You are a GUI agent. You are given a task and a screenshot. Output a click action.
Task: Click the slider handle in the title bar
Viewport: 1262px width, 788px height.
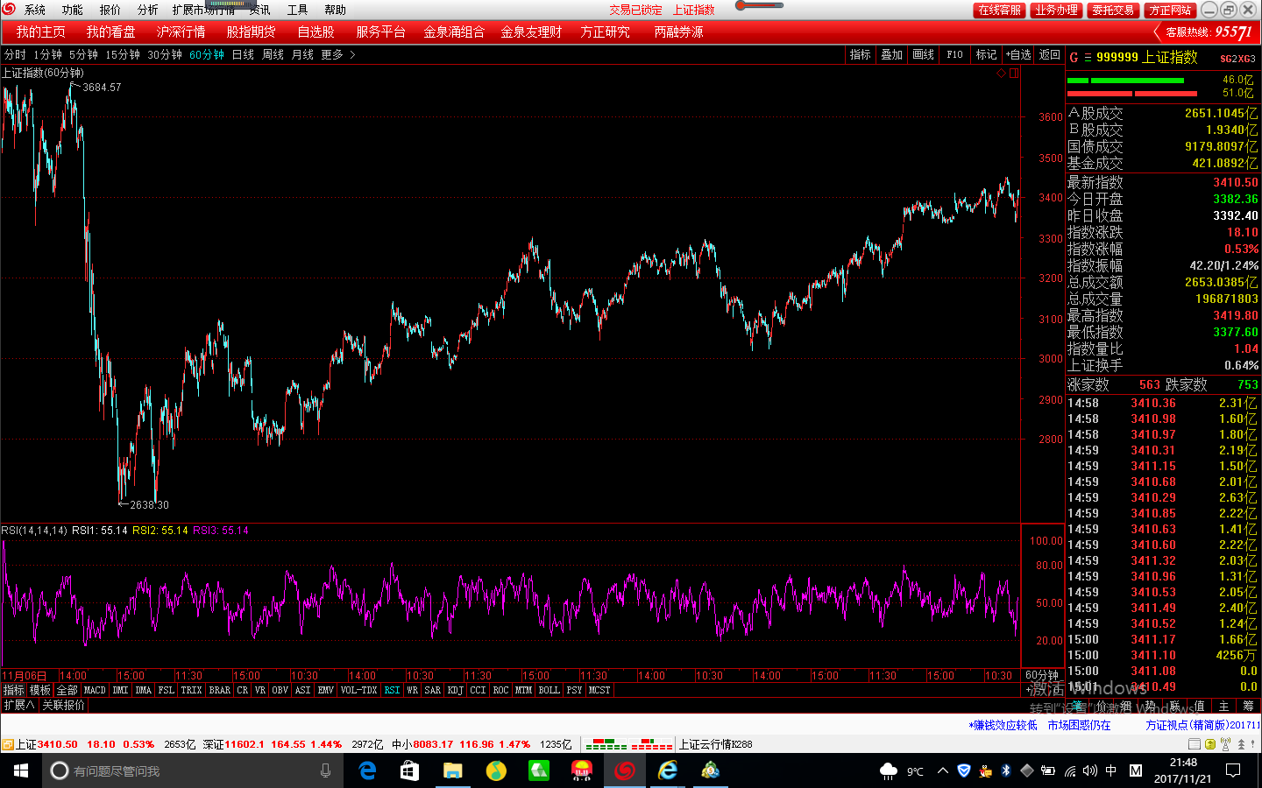point(741,5)
